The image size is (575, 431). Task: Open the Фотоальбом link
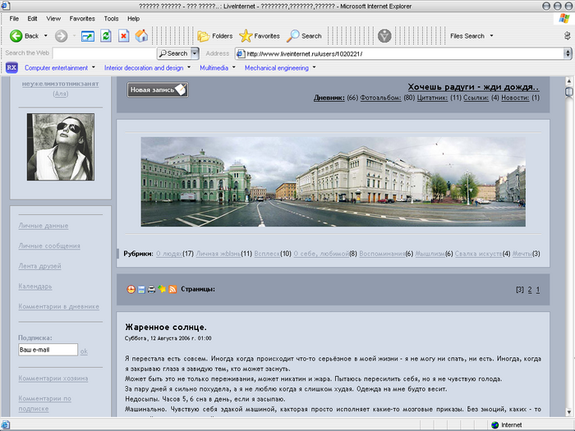(380, 98)
